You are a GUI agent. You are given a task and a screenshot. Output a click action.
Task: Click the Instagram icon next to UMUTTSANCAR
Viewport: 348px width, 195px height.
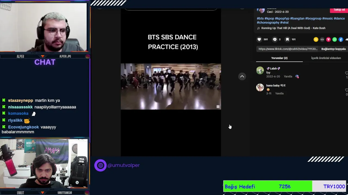click(x=88, y=193)
